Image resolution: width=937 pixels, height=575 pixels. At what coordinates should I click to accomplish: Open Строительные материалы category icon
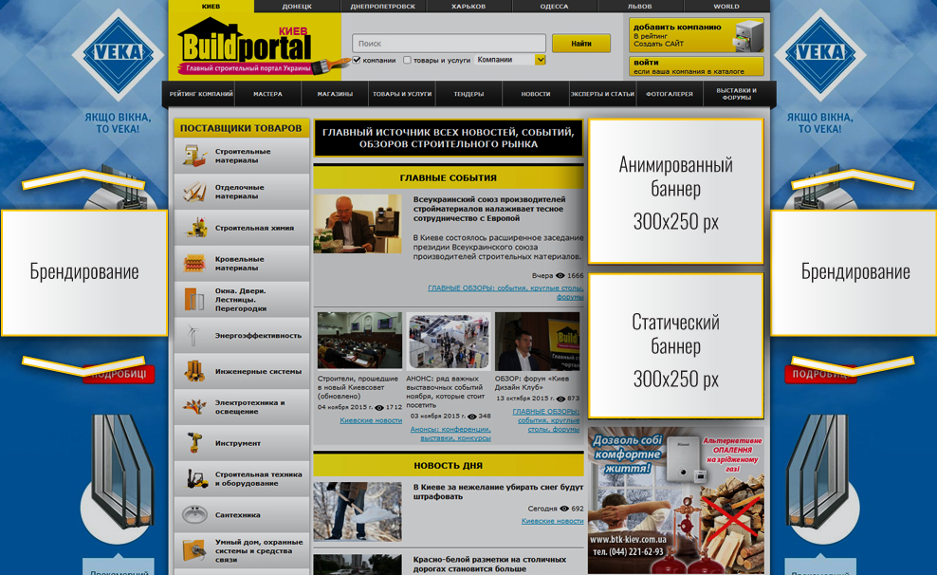coord(194,156)
